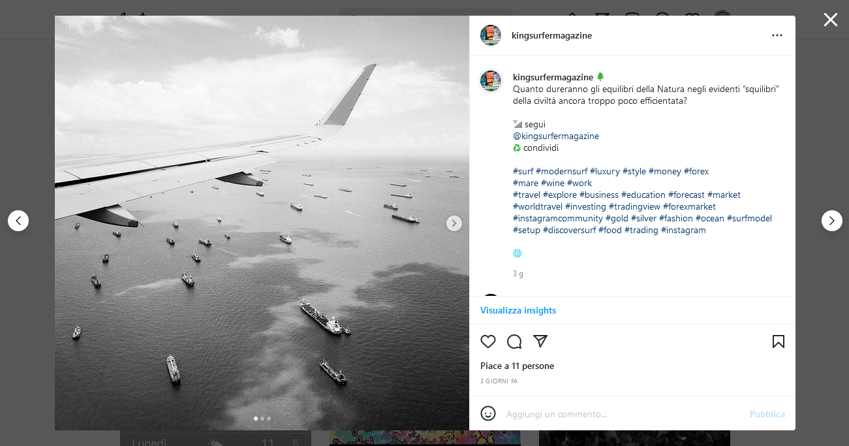Go to the previous post arrow
This screenshot has height=446, width=849.
[18, 221]
